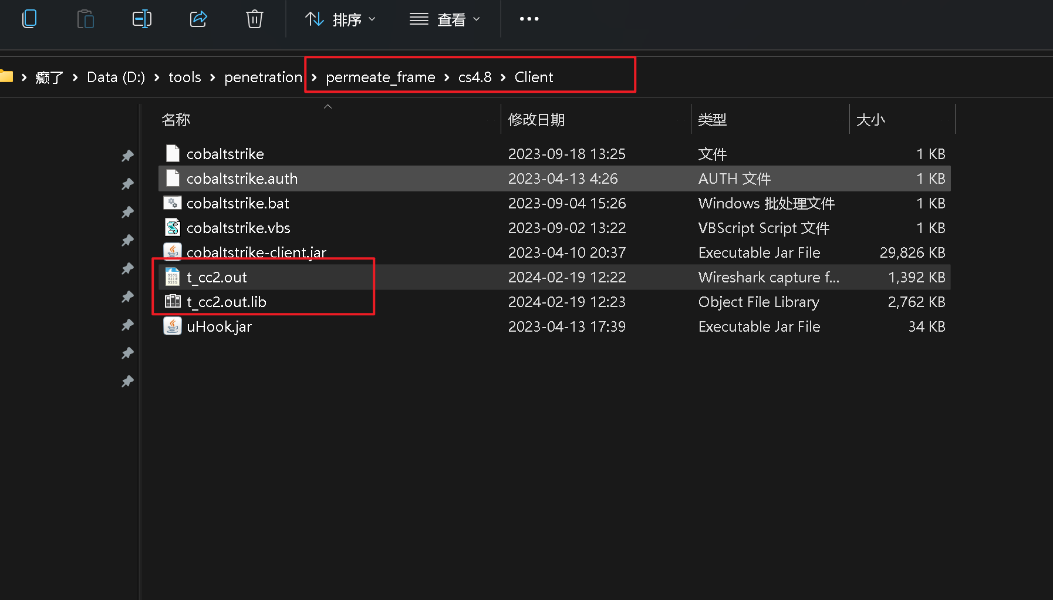Viewport: 1053px width, 600px height.
Task: Select the file name cobaltstrike-client.jar
Action: (x=256, y=252)
